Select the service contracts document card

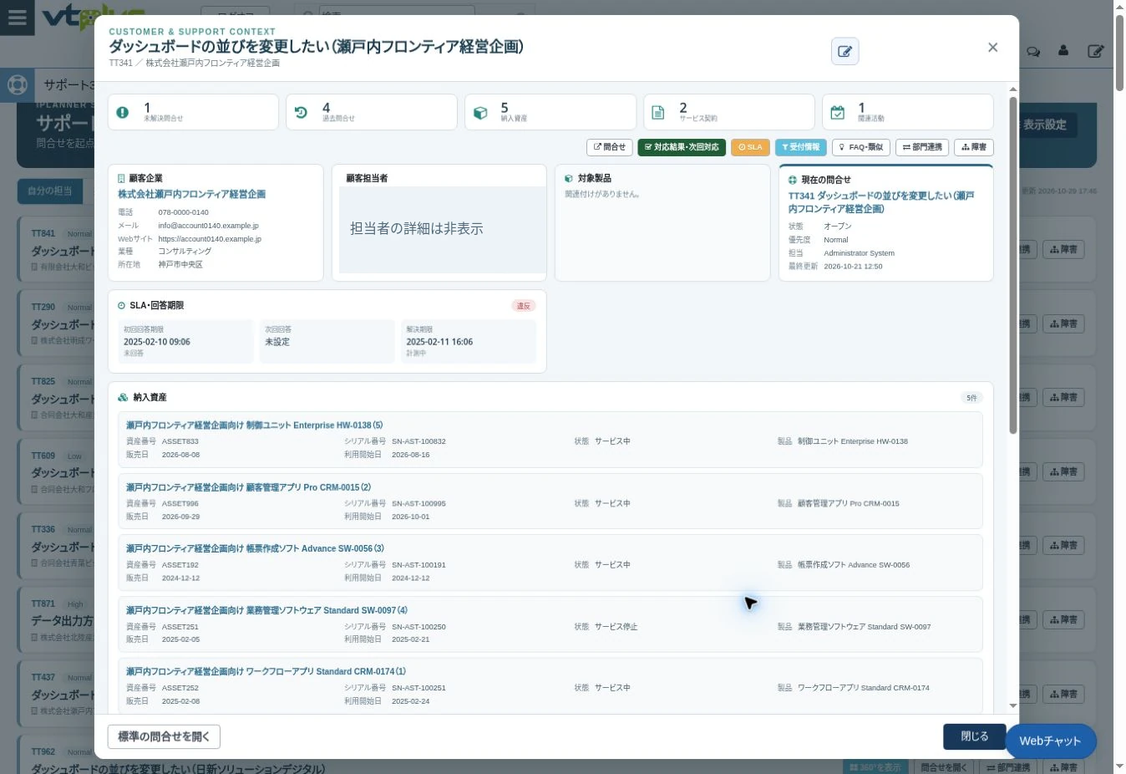coord(729,112)
